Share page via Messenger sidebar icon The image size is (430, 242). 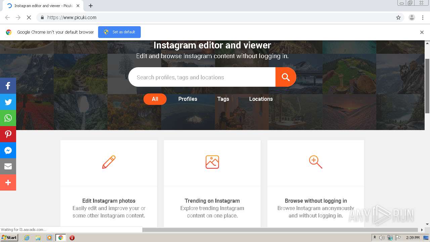pos(8,150)
